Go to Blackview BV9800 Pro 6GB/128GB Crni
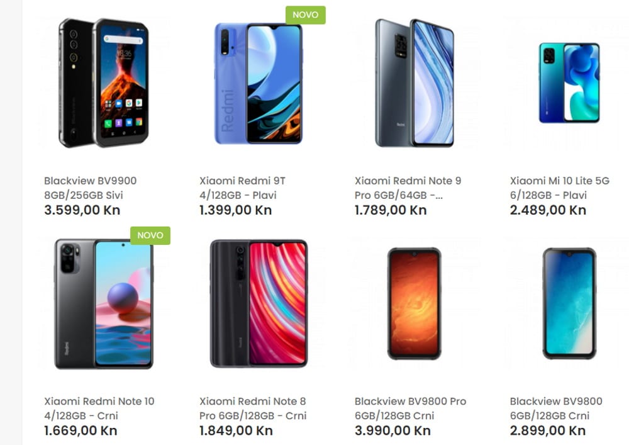This screenshot has height=445, width=629. click(410, 408)
